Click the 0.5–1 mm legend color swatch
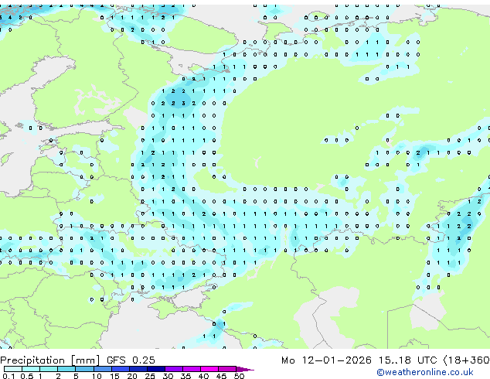This screenshot has width=490, height=379. tap(31, 369)
